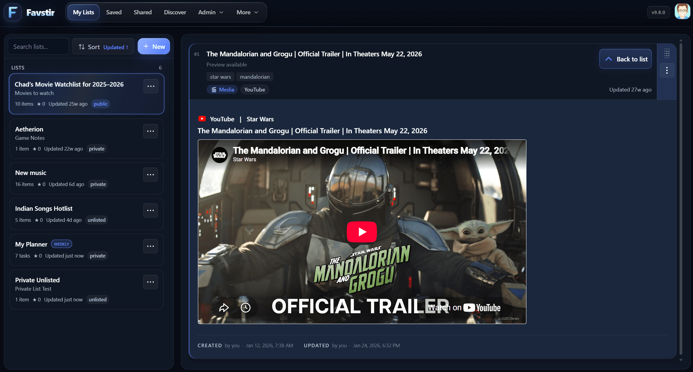The height and width of the screenshot is (372, 693).
Task: Click the public visibility badge
Action: pos(100,104)
